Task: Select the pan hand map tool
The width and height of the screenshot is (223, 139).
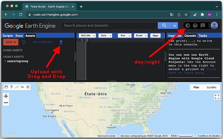Action: [6, 87]
